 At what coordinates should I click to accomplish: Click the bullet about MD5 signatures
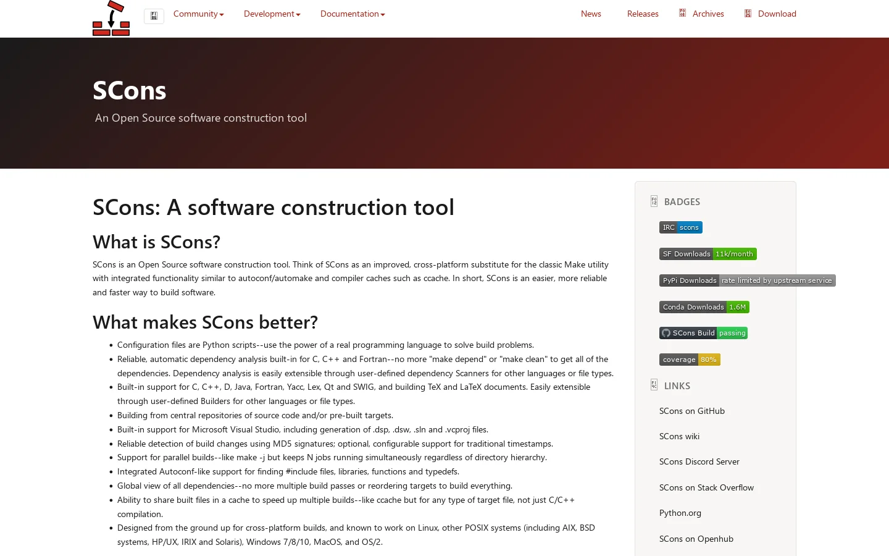(x=335, y=444)
